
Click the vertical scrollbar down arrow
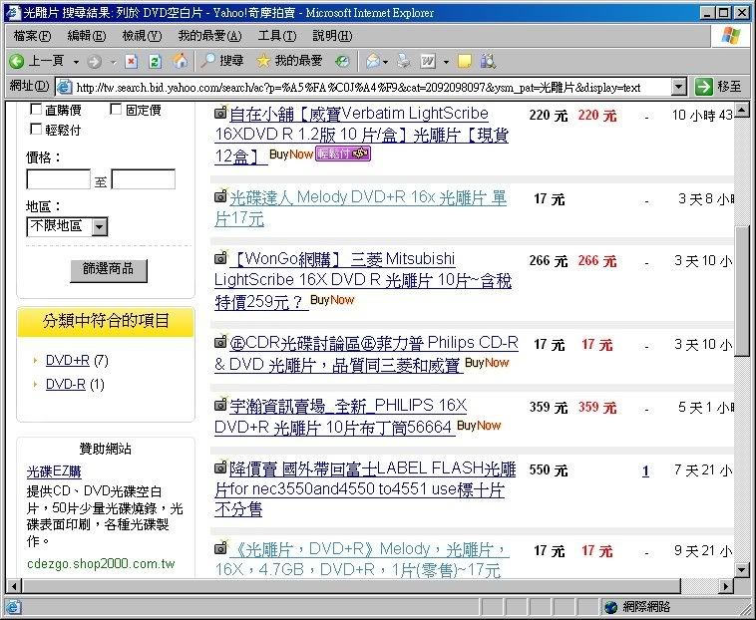point(741,570)
